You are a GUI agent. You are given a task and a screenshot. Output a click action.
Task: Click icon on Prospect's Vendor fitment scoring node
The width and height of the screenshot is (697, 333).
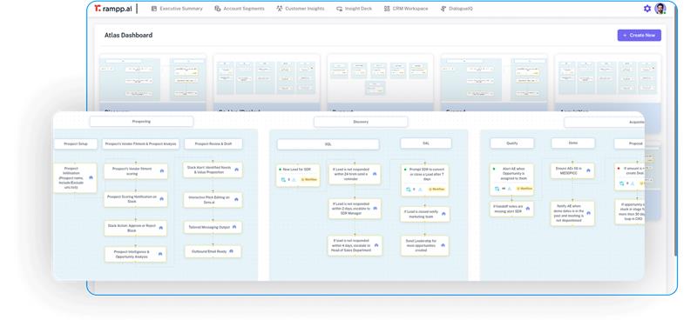point(161,170)
